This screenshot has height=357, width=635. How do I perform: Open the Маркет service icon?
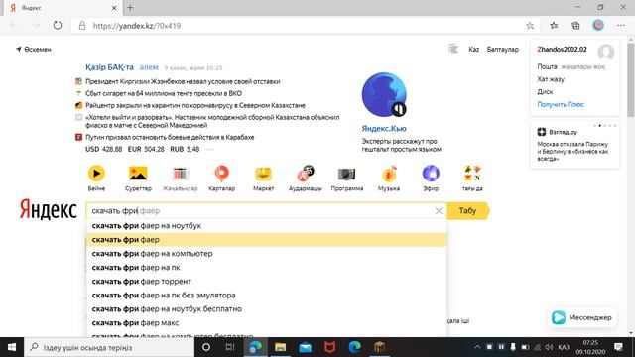point(263,175)
